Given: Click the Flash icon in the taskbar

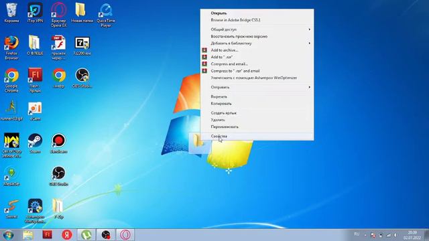Looking at the screenshot, I should coord(47,235).
